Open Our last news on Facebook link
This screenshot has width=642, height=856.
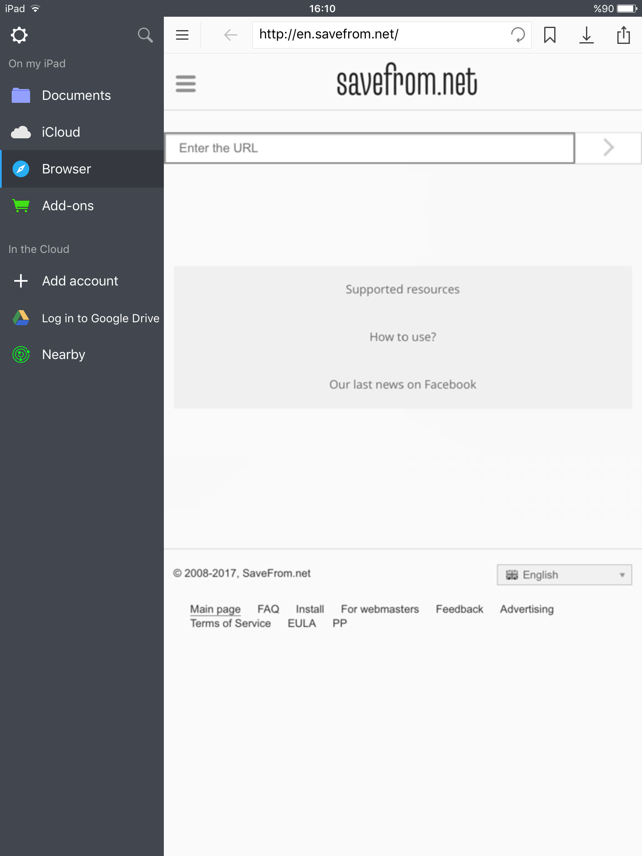(403, 385)
